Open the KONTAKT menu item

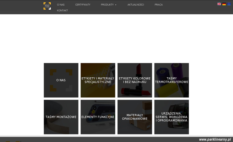pyautogui.click(x=62, y=11)
